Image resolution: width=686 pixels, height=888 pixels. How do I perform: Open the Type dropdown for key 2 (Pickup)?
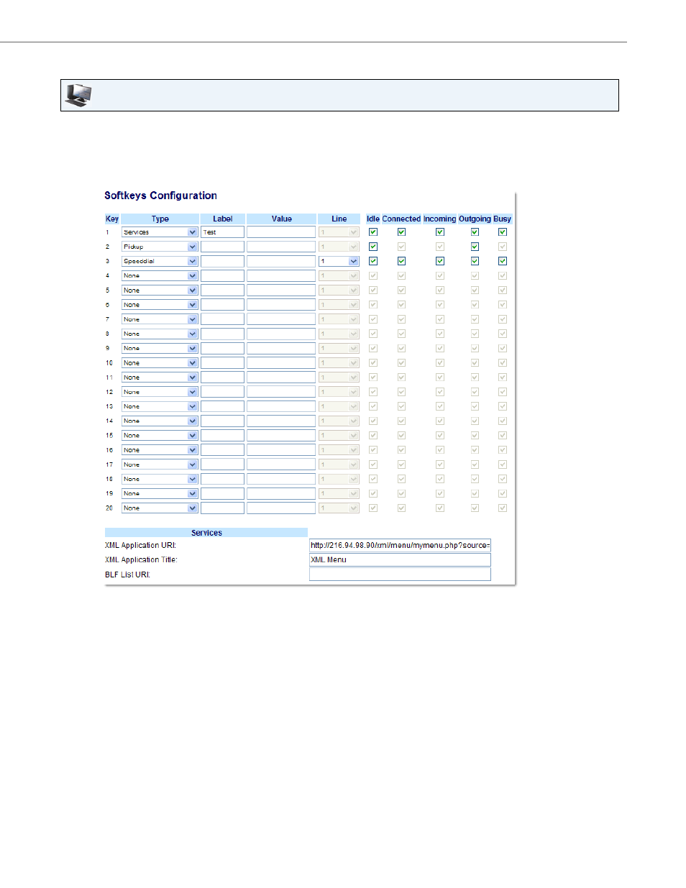(159, 247)
